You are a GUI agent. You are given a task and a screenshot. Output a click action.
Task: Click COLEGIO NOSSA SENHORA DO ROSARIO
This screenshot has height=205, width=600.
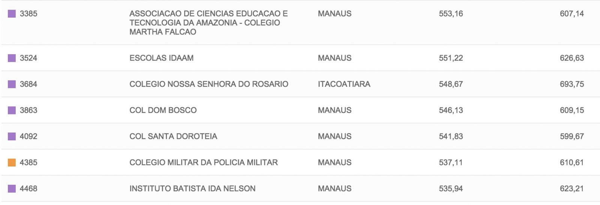coord(209,84)
